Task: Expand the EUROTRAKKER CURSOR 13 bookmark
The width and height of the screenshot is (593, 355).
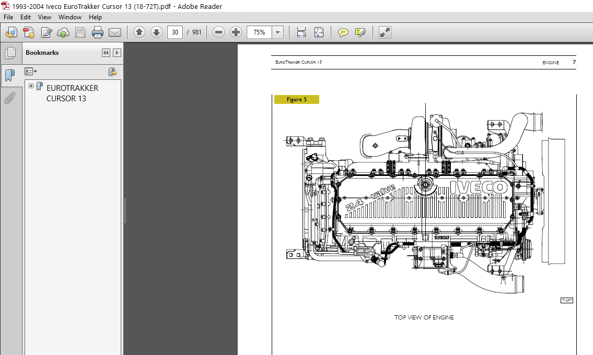Action: (x=31, y=86)
